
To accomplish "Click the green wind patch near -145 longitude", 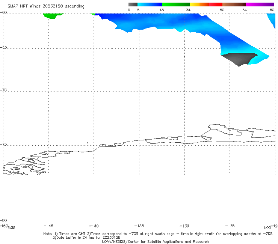I will 53,16.
